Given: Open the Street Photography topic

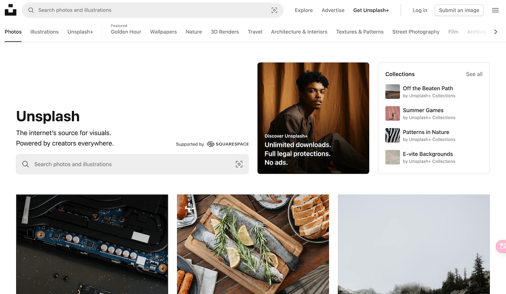Looking at the screenshot, I should pyautogui.click(x=416, y=32).
